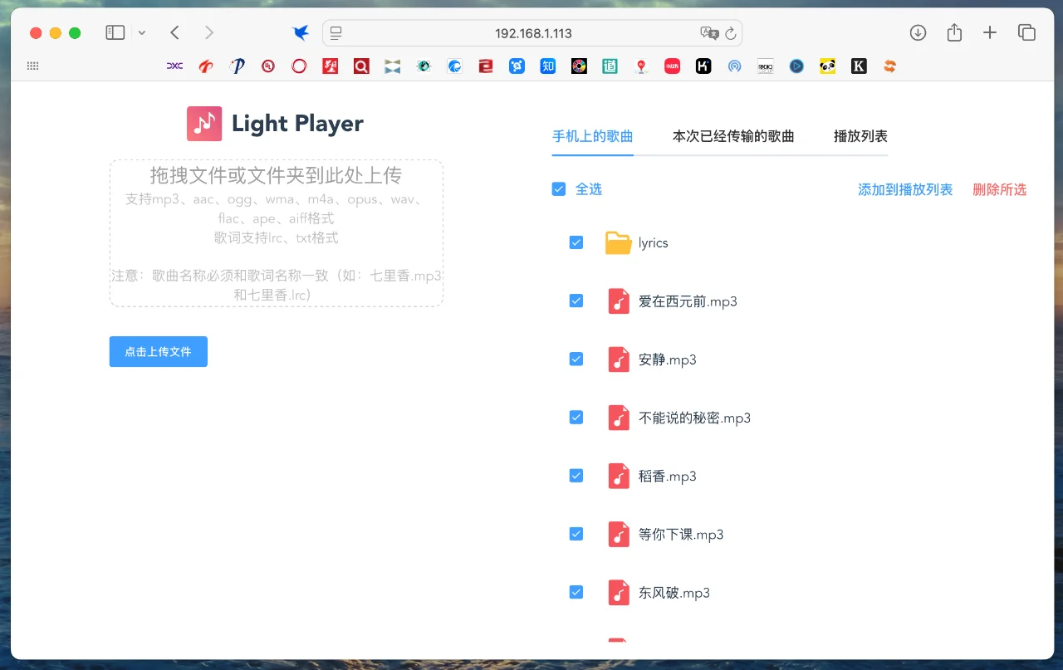Click the music note icon beside 安静.mp3
The height and width of the screenshot is (670, 1063).
pyautogui.click(x=619, y=359)
